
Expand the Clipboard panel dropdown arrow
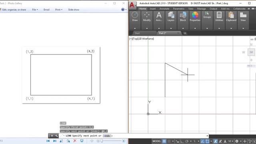pos(231,28)
